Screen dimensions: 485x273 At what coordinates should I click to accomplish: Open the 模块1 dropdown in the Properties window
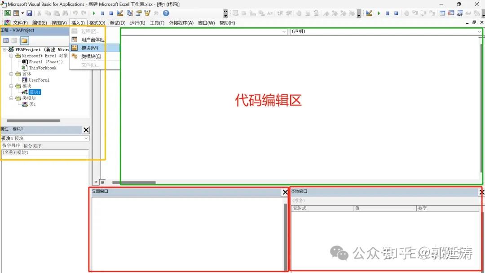pyautogui.click(x=85, y=138)
